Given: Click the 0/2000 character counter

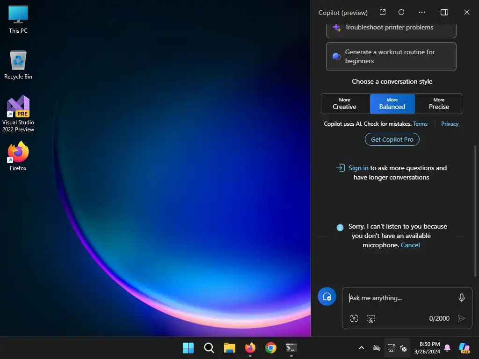Looking at the screenshot, I should [x=439, y=318].
